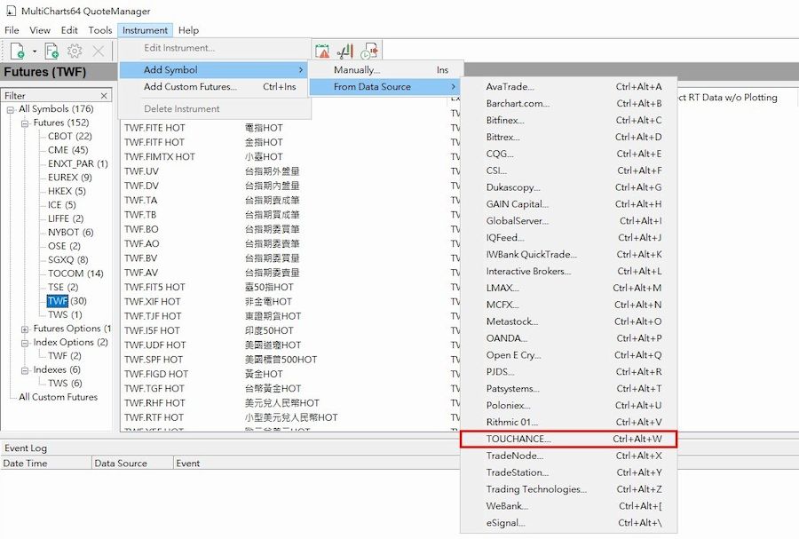Choose Dukascopy... from the data source list
Screen dimensions: 799x539
[x=568, y=187]
